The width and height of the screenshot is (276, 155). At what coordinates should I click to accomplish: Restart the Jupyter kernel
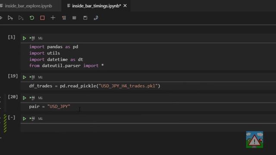pos(32,18)
